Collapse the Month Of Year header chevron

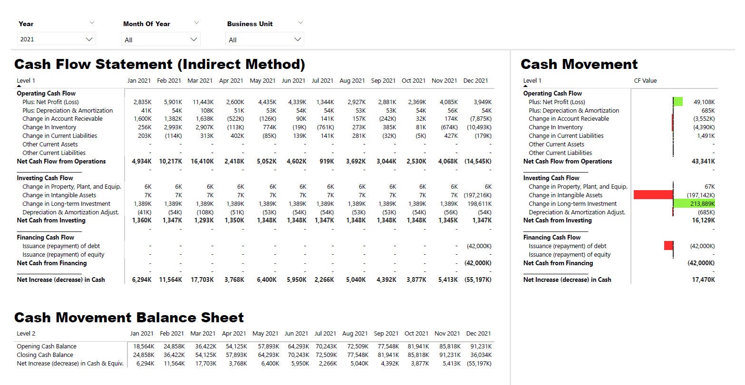(197, 23)
